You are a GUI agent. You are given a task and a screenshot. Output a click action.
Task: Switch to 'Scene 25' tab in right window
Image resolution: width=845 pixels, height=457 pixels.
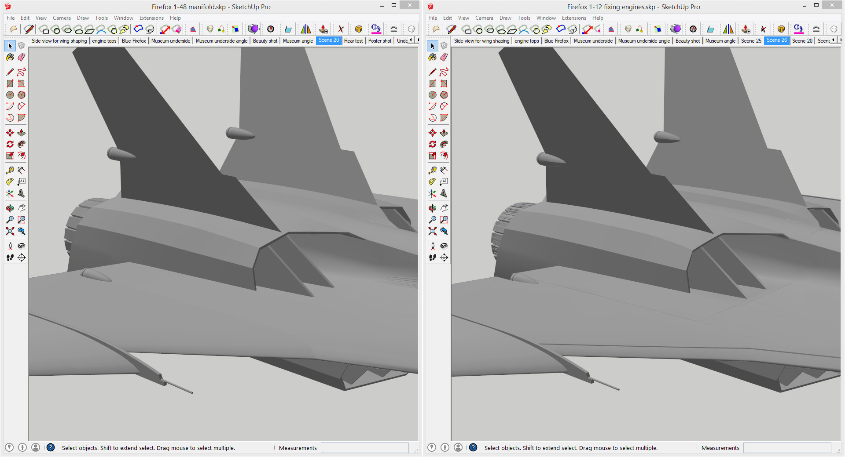pos(751,41)
